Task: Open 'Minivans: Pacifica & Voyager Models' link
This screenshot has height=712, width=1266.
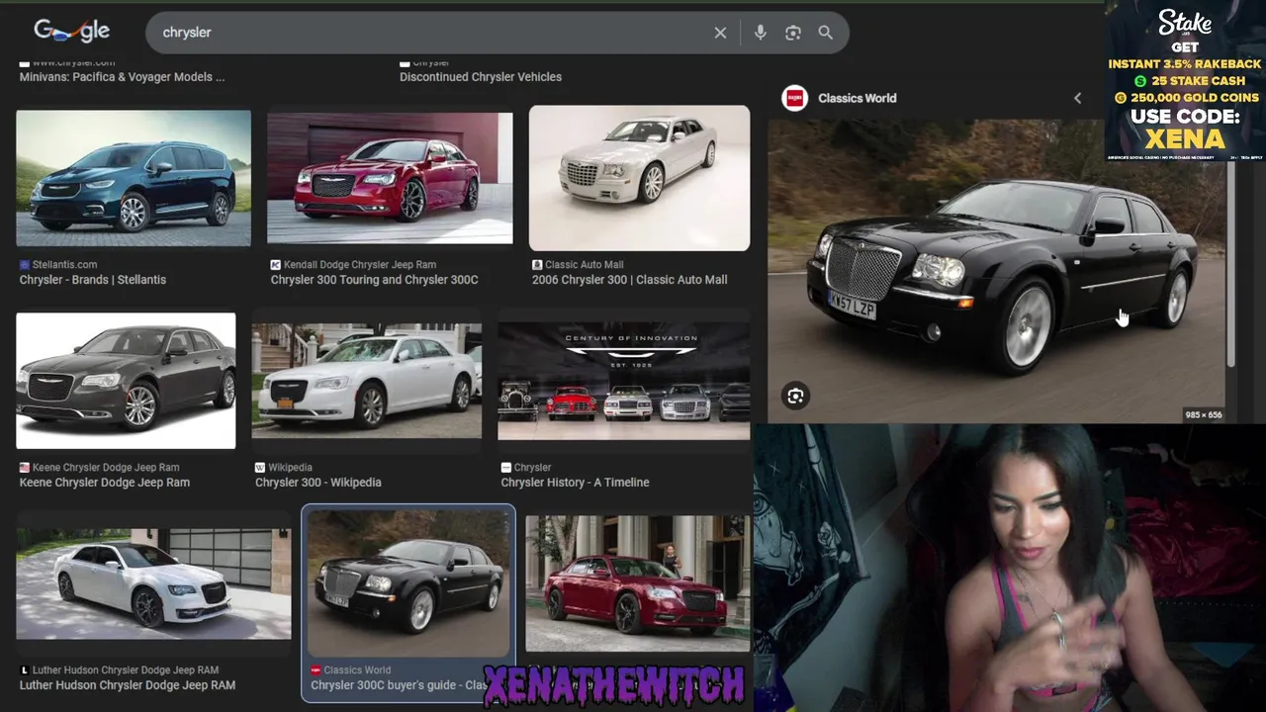Action: (122, 77)
